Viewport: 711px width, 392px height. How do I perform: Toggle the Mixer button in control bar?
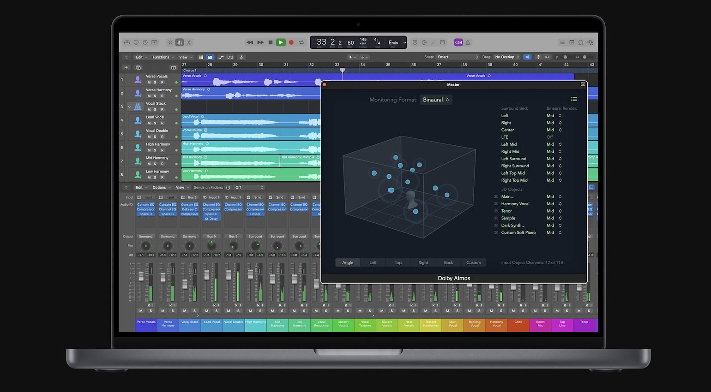tap(180, 42)
